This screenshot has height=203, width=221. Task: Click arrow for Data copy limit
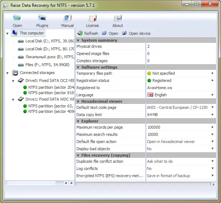(x=212, y=115)
